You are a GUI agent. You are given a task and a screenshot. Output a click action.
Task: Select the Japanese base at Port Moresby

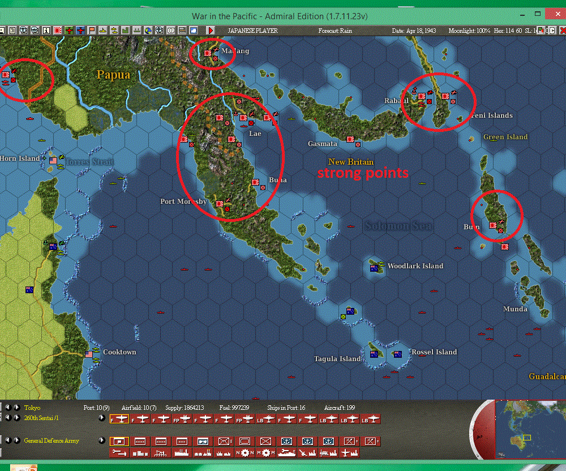(x=219, y=204)
